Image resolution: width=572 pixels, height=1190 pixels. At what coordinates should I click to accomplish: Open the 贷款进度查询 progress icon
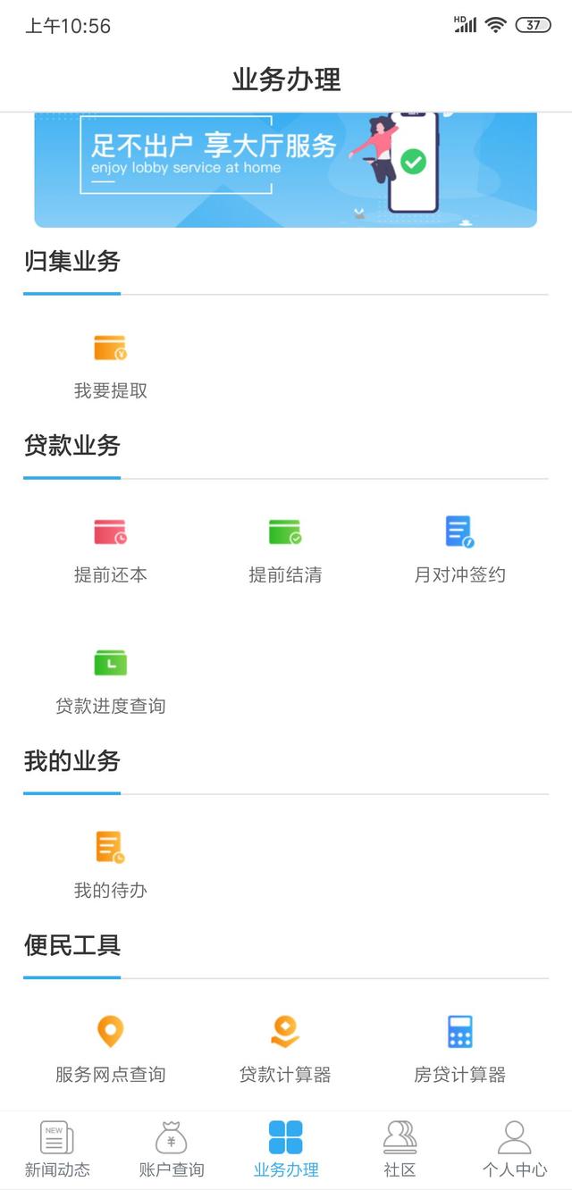110,663
